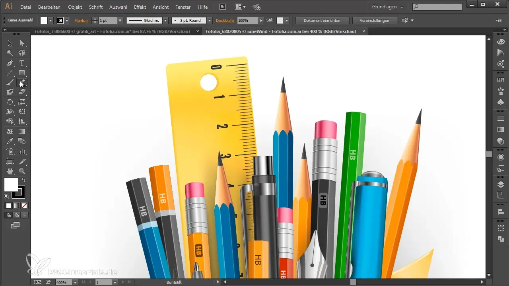
Task: Set paint mode to solid Color
Action: coord(8,205)
